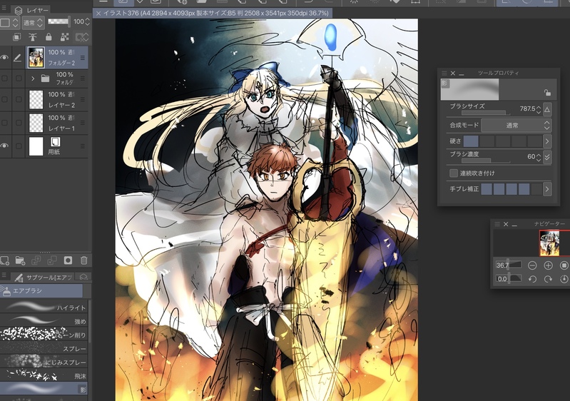Rotate canvas left in Navigator
Image resolution: width=570 pixels, height=401 pixels.
532,279
